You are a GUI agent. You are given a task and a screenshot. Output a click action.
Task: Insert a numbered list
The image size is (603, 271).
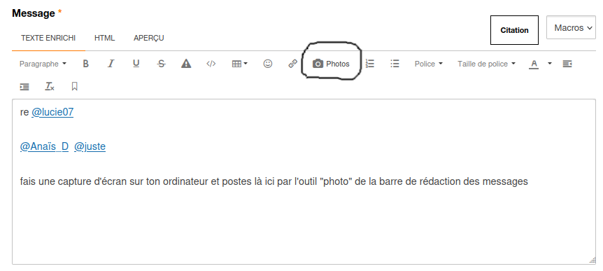(x=370, y=64)
